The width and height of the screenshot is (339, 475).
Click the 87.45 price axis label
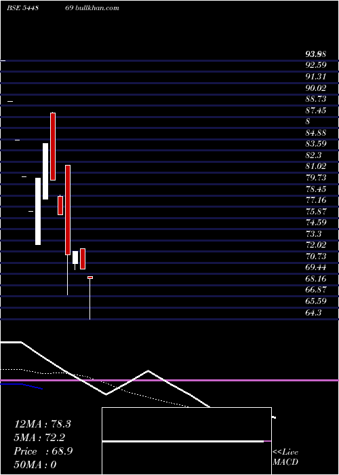(316, 111)
